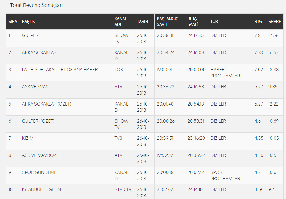The image size is (286, 199).
Task: Click the BİTİŞ SAATİ column header
Action: 193,22
